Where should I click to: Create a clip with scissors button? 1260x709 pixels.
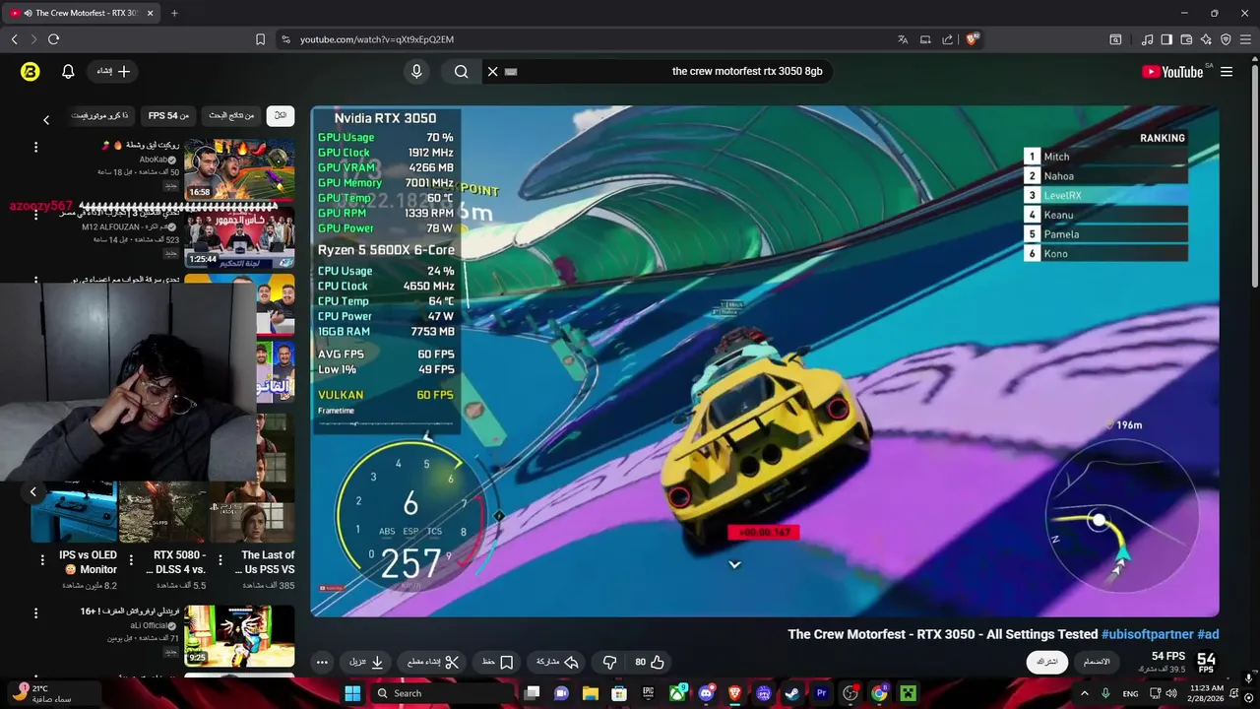click(434, 662)
